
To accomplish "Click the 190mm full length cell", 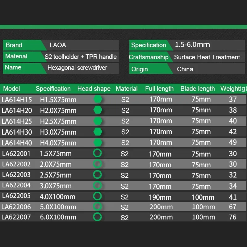I will 160,197.
